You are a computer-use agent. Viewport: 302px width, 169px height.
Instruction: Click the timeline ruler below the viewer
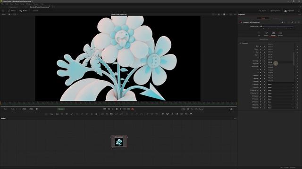click(118, 103)
